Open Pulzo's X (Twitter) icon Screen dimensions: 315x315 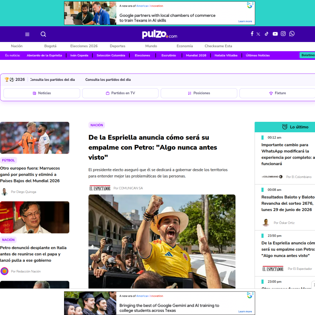(258, 34)
